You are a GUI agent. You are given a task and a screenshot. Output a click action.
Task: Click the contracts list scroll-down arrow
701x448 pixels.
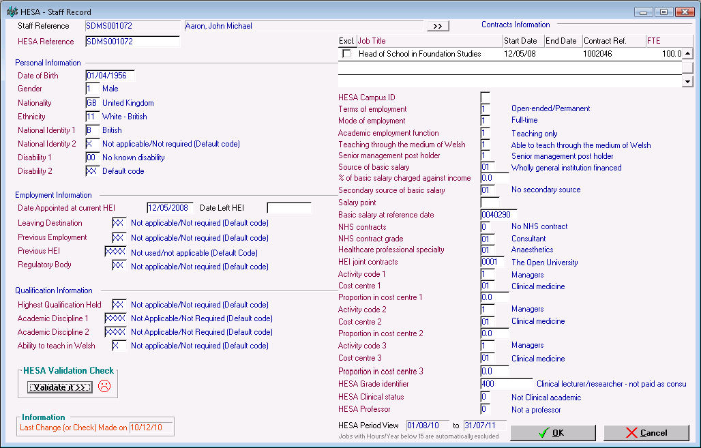tap(687, 81)
